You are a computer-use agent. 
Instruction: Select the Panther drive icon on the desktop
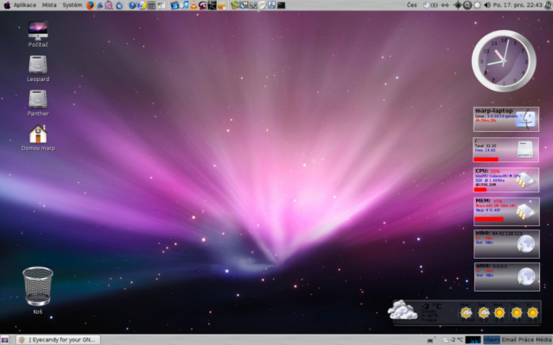[38, 103]
